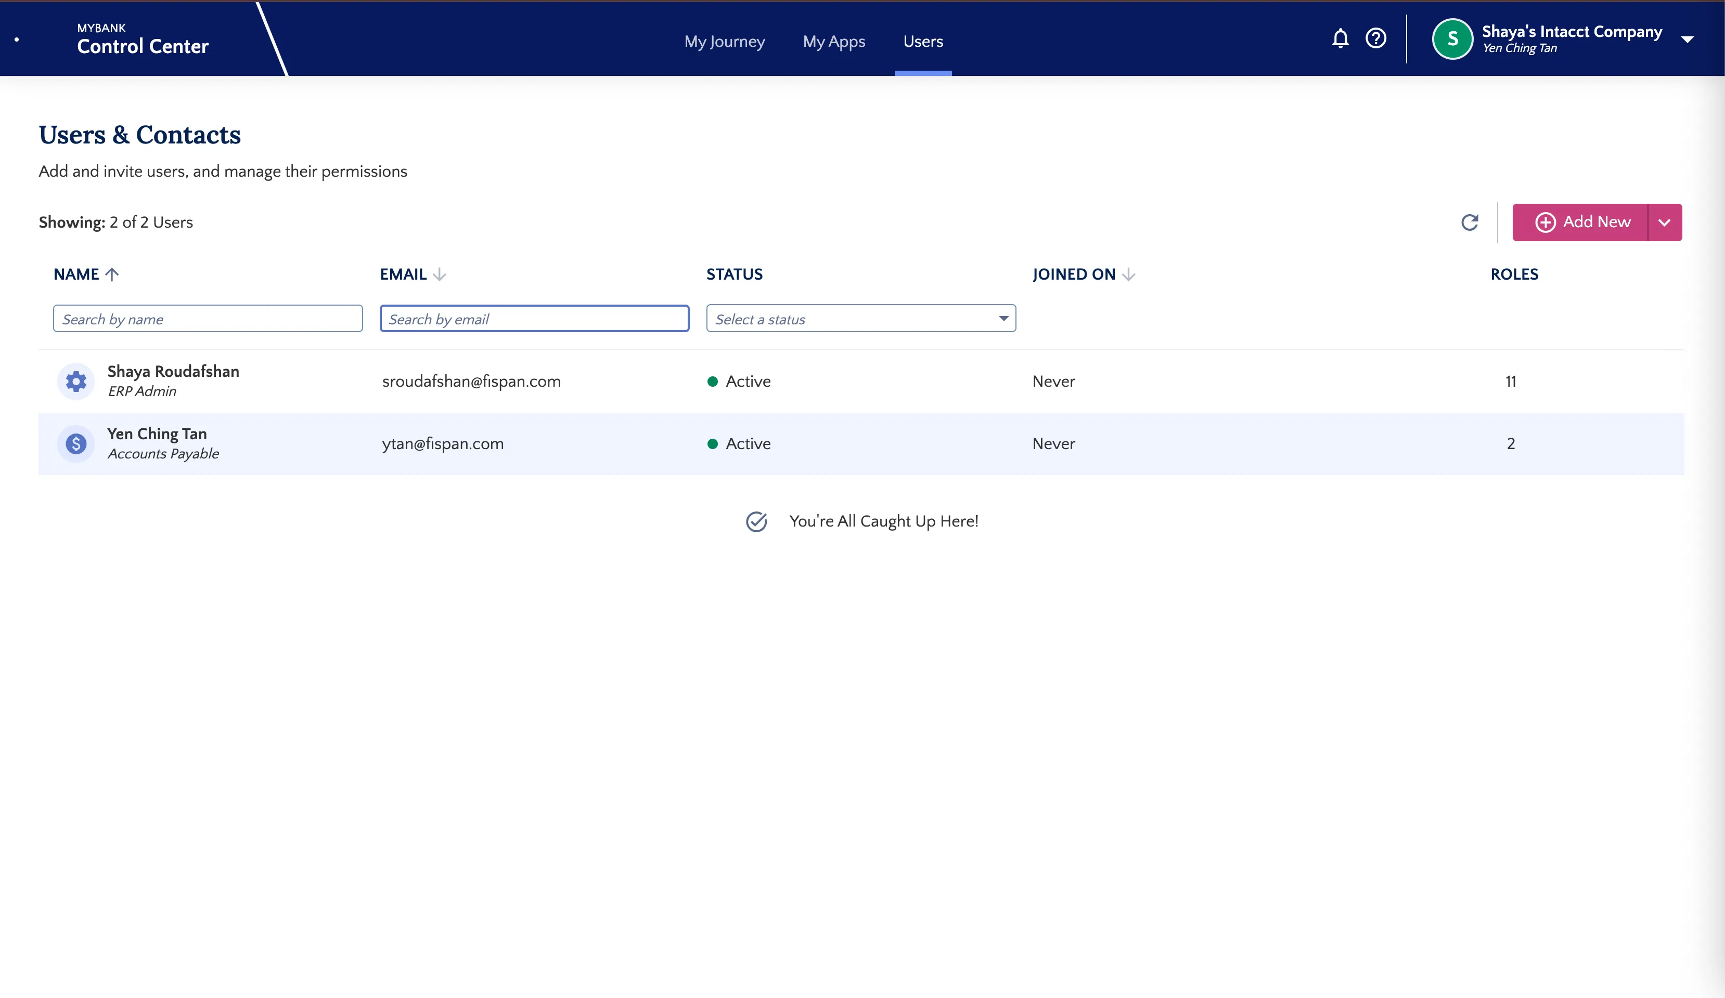Click the EMAIL column header
1725x998 pixels.
click(x=403, y=274)
